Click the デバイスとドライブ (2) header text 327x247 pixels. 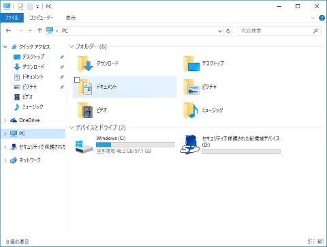(x=101, y=128)
